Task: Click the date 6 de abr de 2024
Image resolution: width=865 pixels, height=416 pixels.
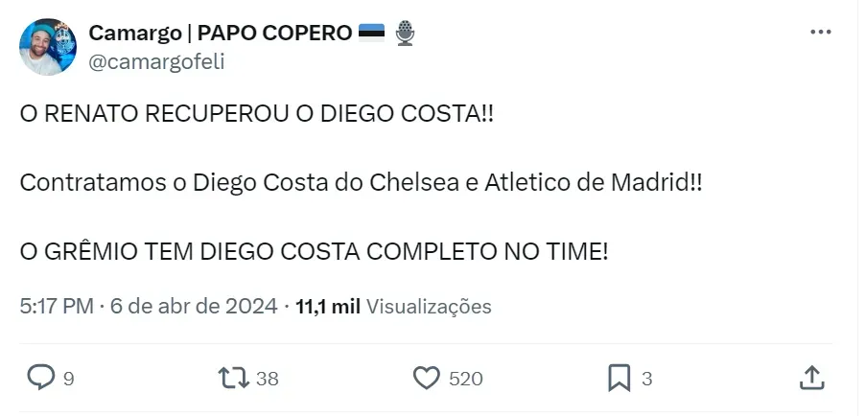Action: tap(193, 307)
